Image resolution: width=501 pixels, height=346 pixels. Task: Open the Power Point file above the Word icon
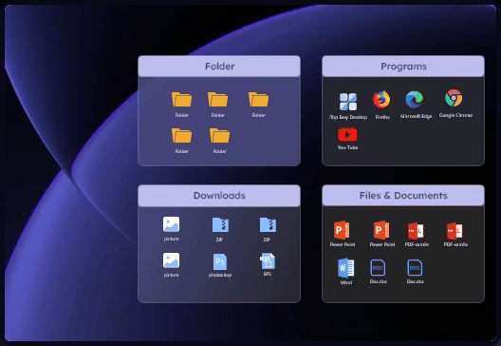pos(342,230)
